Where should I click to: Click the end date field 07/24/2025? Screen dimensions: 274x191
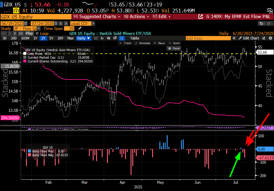43,24
